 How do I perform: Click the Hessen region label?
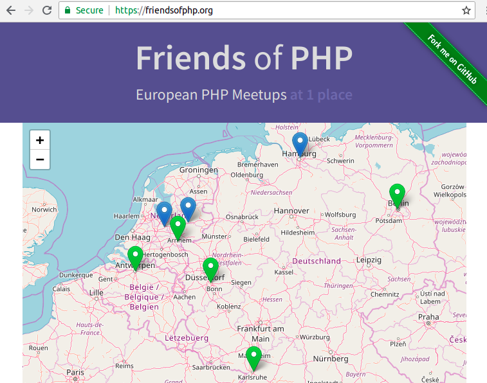point(272,299)
